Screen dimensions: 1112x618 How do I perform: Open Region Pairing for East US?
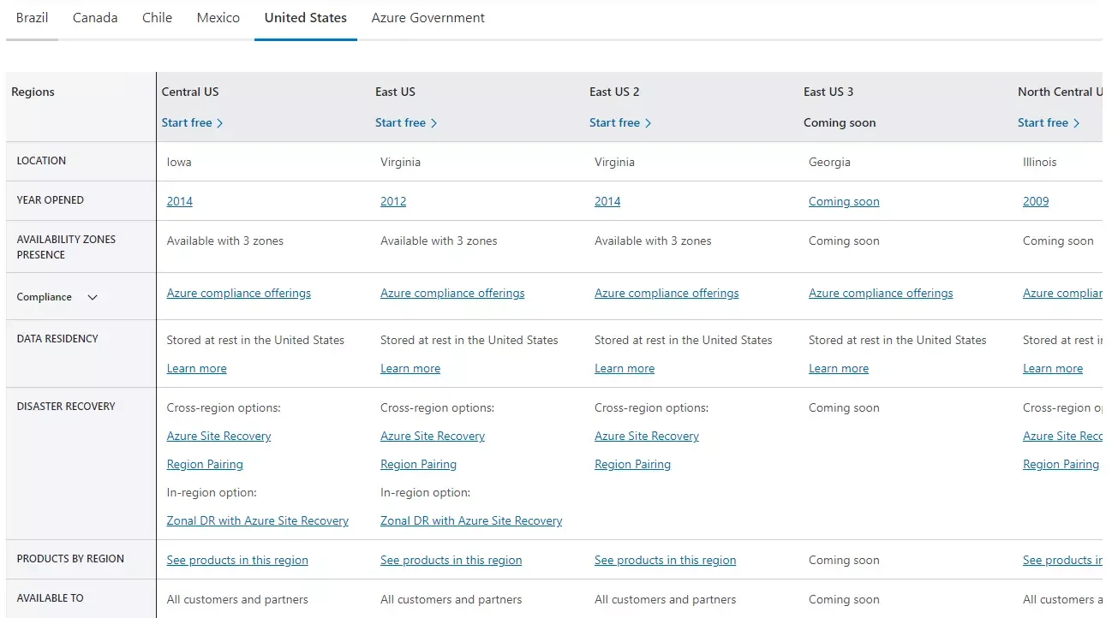click(419, 464)
